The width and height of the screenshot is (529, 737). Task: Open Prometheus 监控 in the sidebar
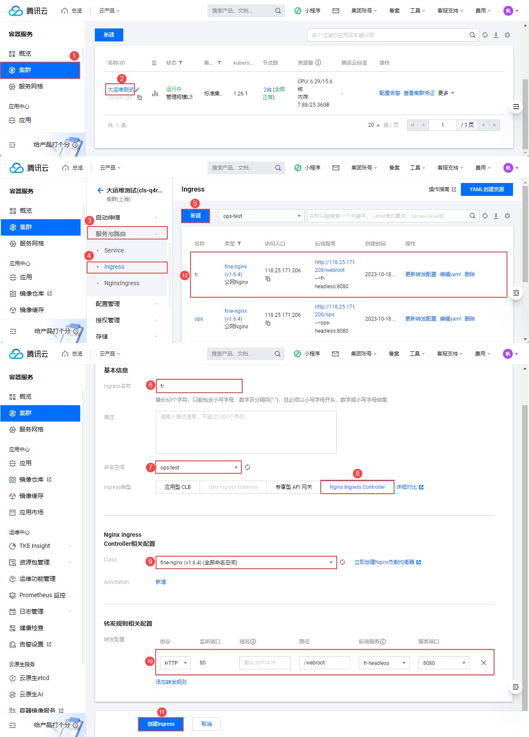(42, 595)
